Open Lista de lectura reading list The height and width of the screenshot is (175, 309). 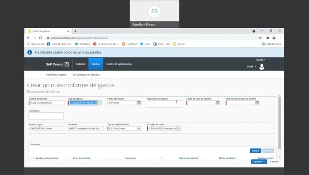271,44
